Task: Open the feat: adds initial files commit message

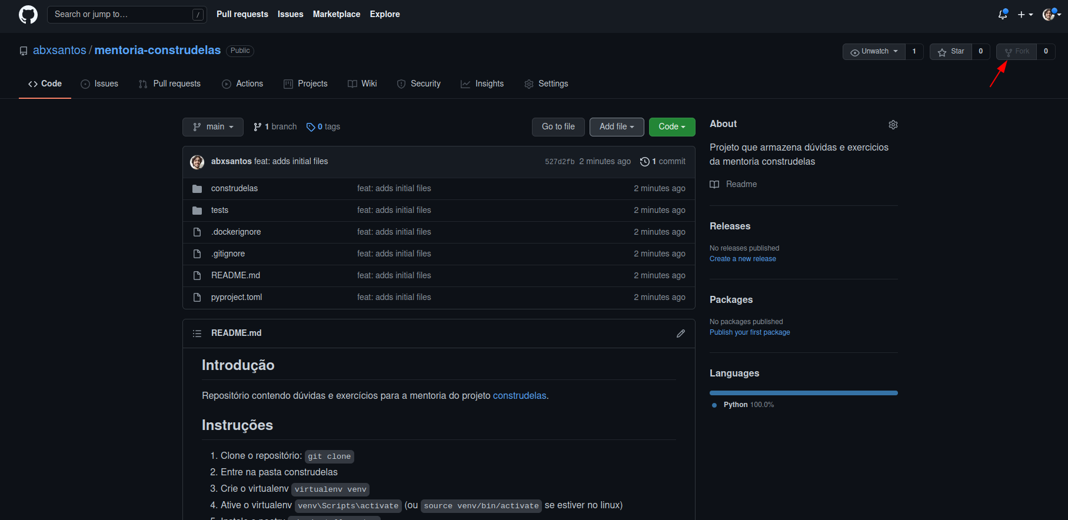Action: coord(291,161)
